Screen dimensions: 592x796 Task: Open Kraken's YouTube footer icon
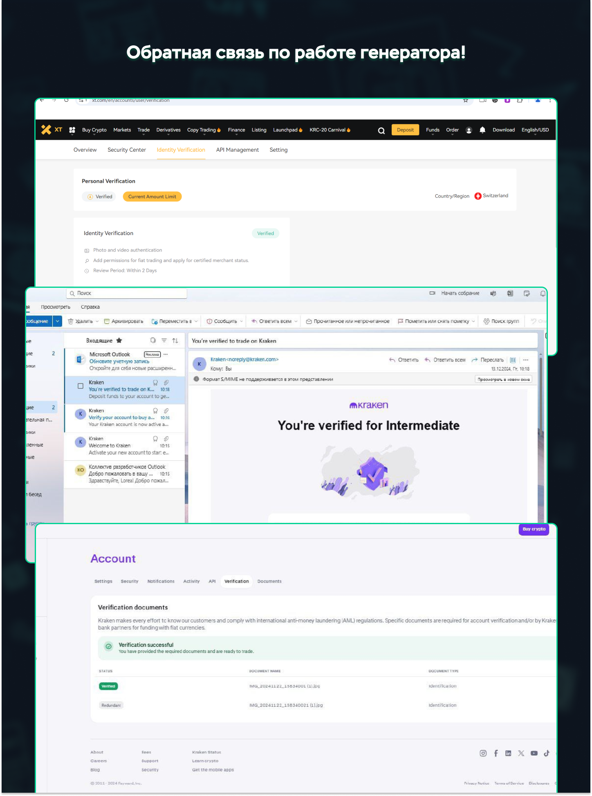pos(534,753)
